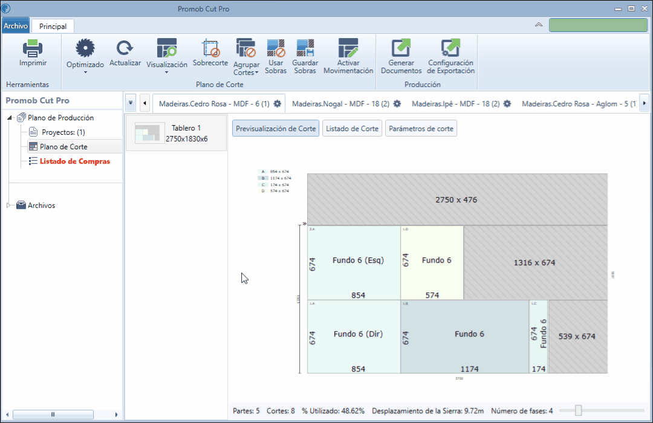Run the Optimizado saw blade tool
The width and height of the screenshot is (653, 423).
point(85,48)
